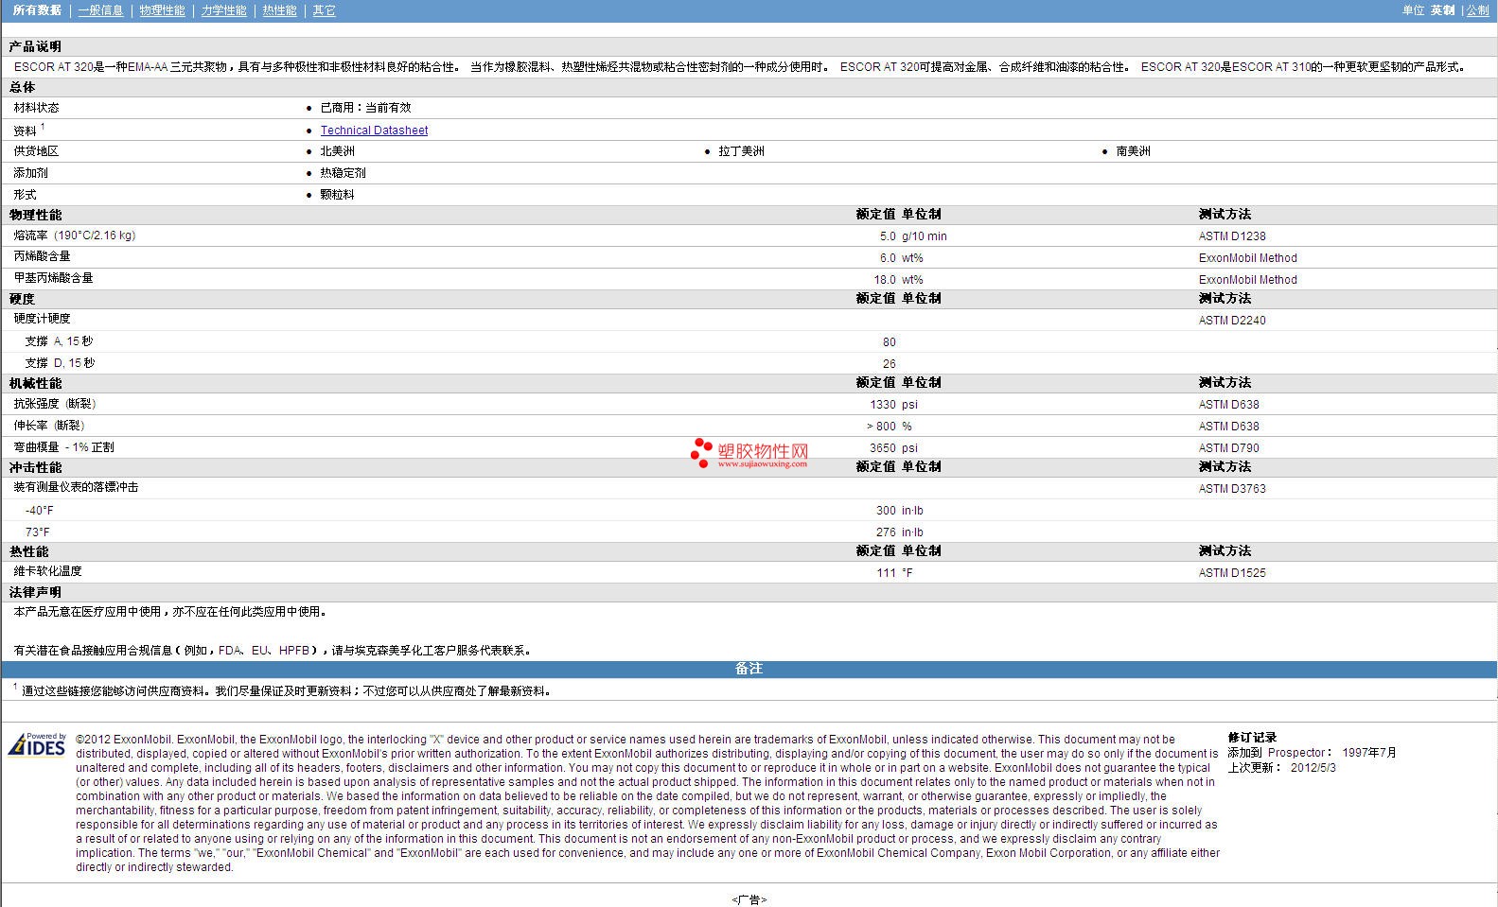Click the 111 Vicat softening temperature value
Screen dimensions: 1498x907
point(886,573)
